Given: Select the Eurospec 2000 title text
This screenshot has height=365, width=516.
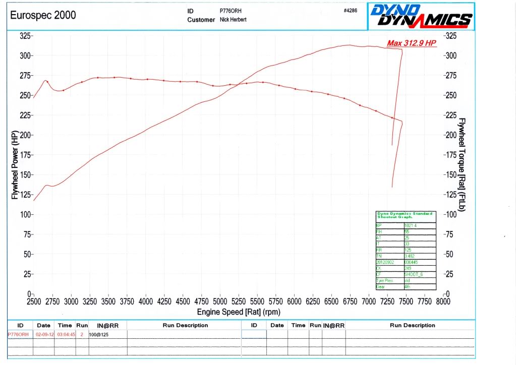Looking at the screenshot, I should click(43, 15).
